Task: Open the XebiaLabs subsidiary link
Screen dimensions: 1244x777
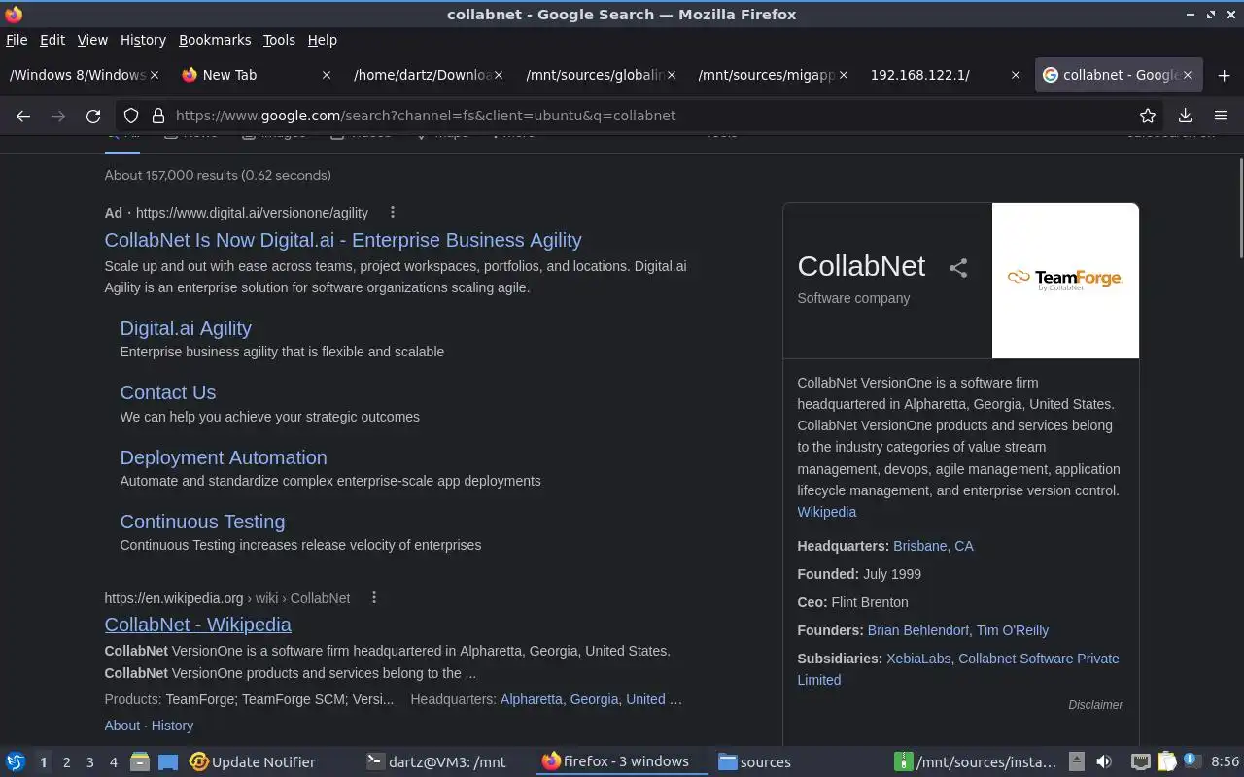Action: pos(918,659)
